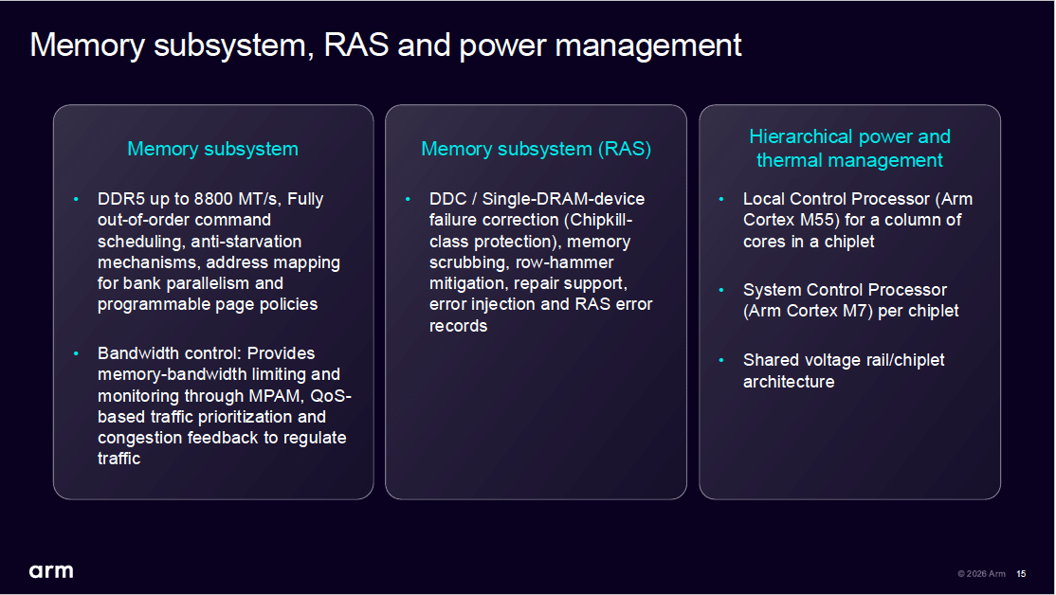Select the 'DDR5 up to 8800 MT/s' bullet

click(x=219, y=252)
